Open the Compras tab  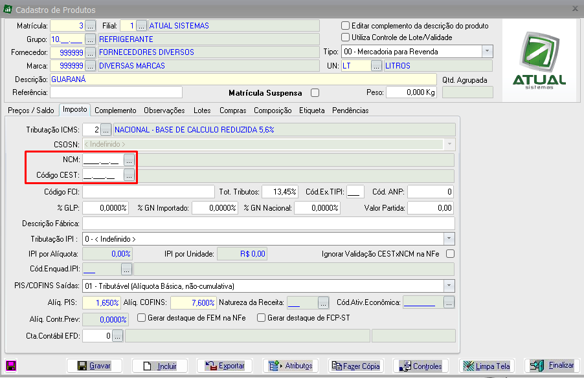[233, 110]
